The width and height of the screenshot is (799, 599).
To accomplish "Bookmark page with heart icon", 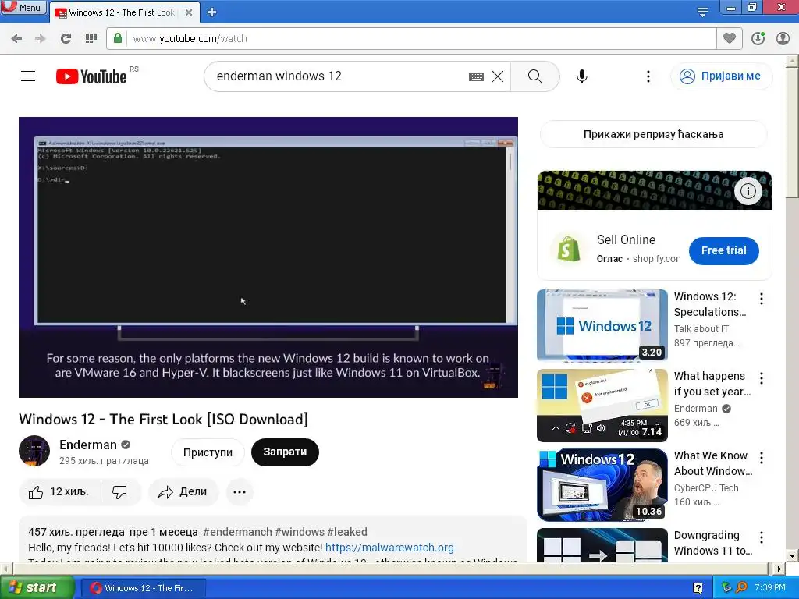I will coord(730,38).
